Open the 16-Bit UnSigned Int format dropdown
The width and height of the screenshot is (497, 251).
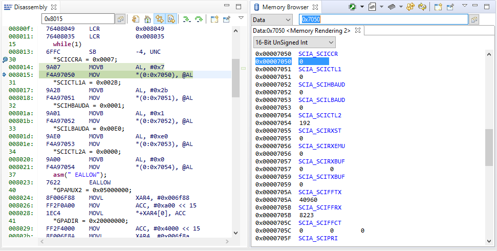point(294,42)
